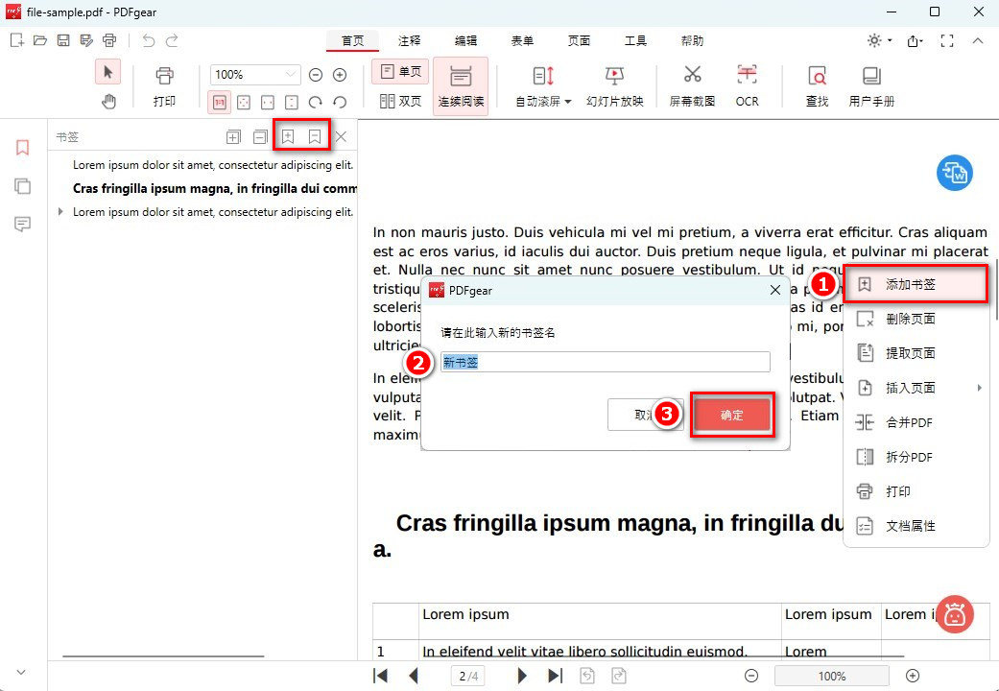This screenshot has height=691, width=999.
Task: Toggle 连续阅读 continuous reading
Action: [461, 86]
